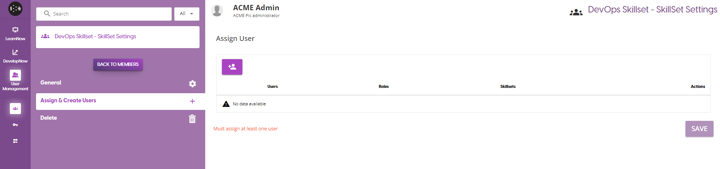Viewport: 720px width, 169px height.
Task: Open the All filter dropdown
Action: point(187,14)
